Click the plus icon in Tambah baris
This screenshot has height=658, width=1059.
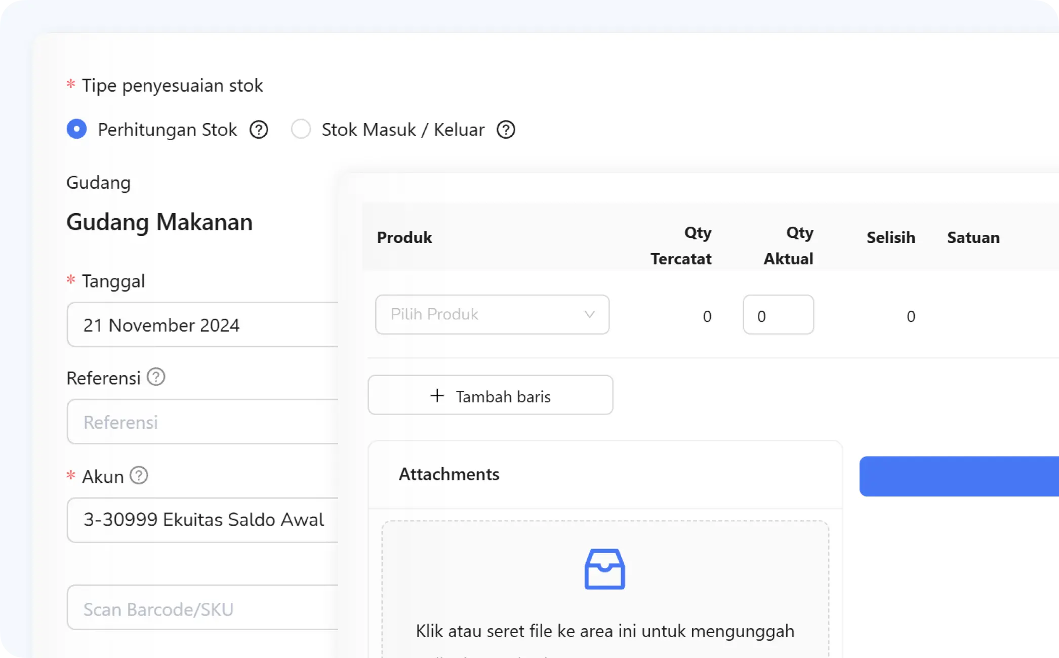(437, 395)
